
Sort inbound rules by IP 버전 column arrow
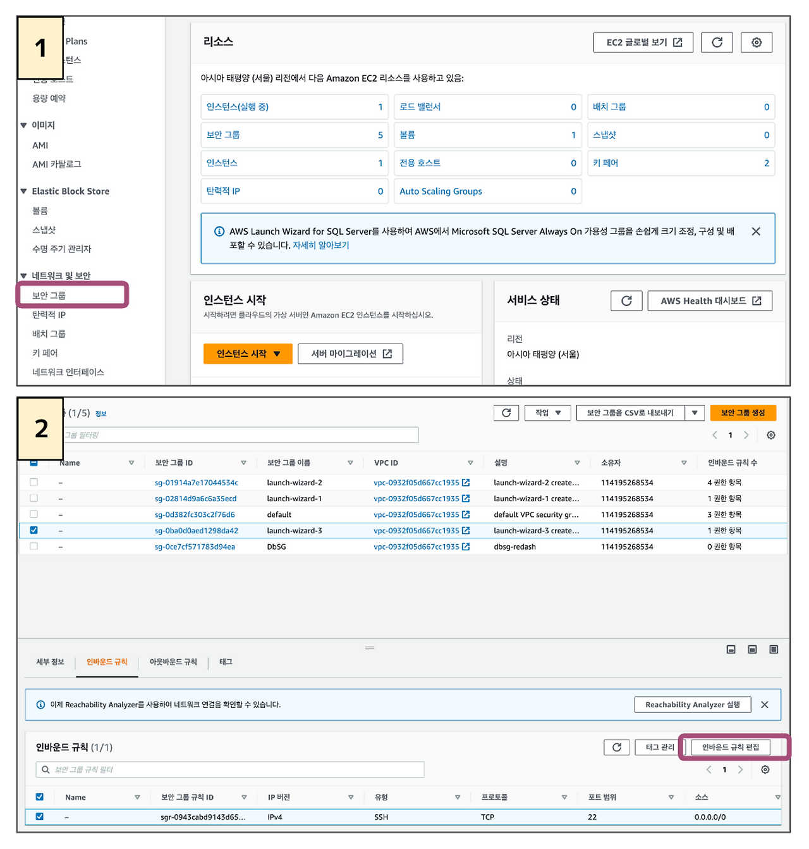coord(351,798)
